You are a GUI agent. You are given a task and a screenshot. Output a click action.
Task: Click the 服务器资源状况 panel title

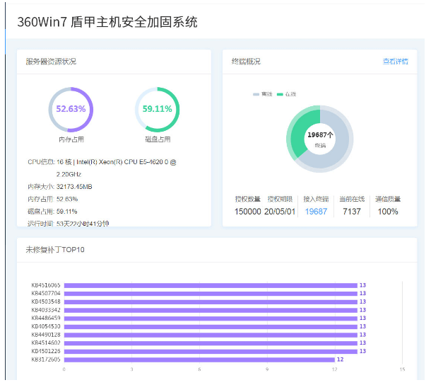point(51,62)
